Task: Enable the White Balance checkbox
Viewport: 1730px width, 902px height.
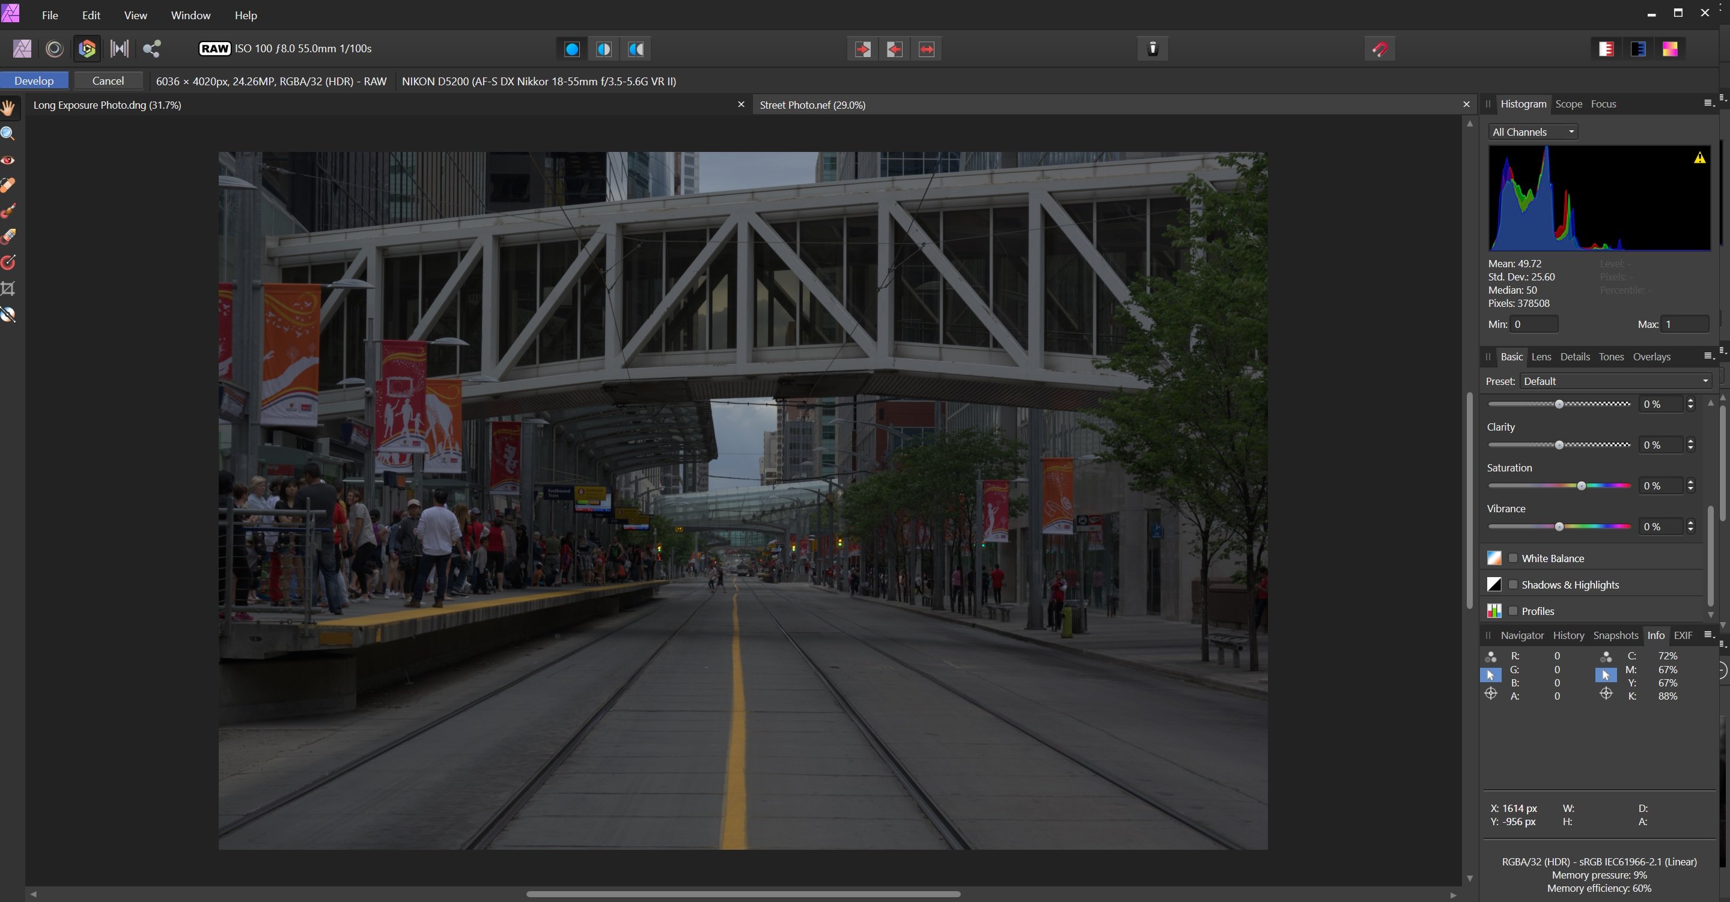Action: [1513, 558]
